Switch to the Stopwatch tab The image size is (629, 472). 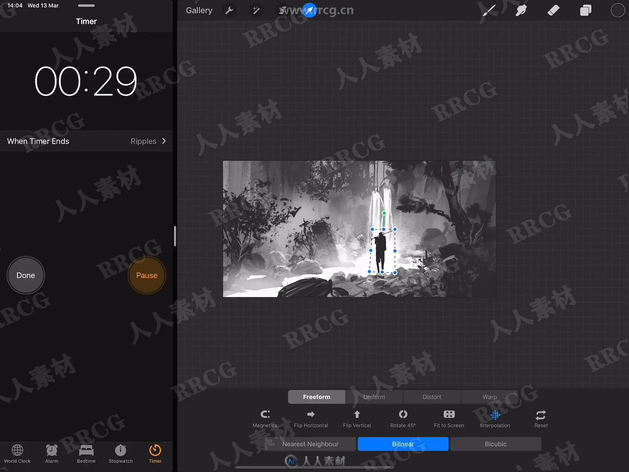pyautogui.click(x=121, y=453)
